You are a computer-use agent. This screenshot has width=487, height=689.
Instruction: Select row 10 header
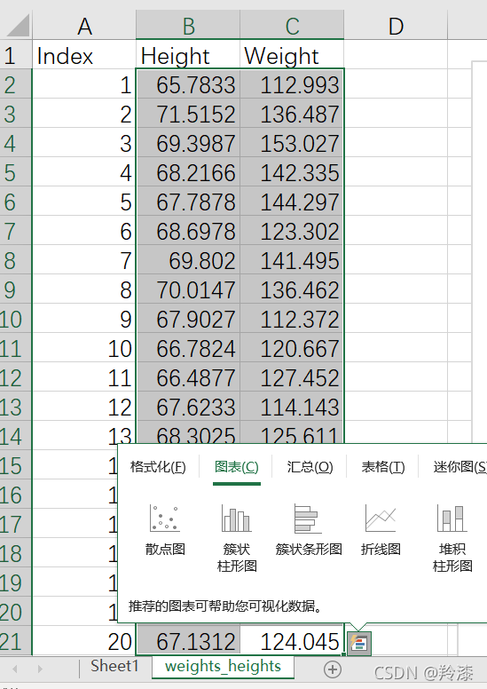click(x=16, y=319)
